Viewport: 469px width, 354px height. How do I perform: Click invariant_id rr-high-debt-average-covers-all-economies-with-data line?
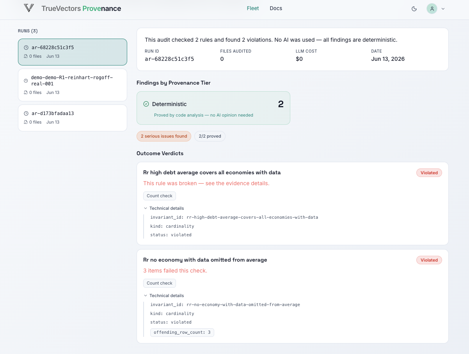tap(234, 217)
